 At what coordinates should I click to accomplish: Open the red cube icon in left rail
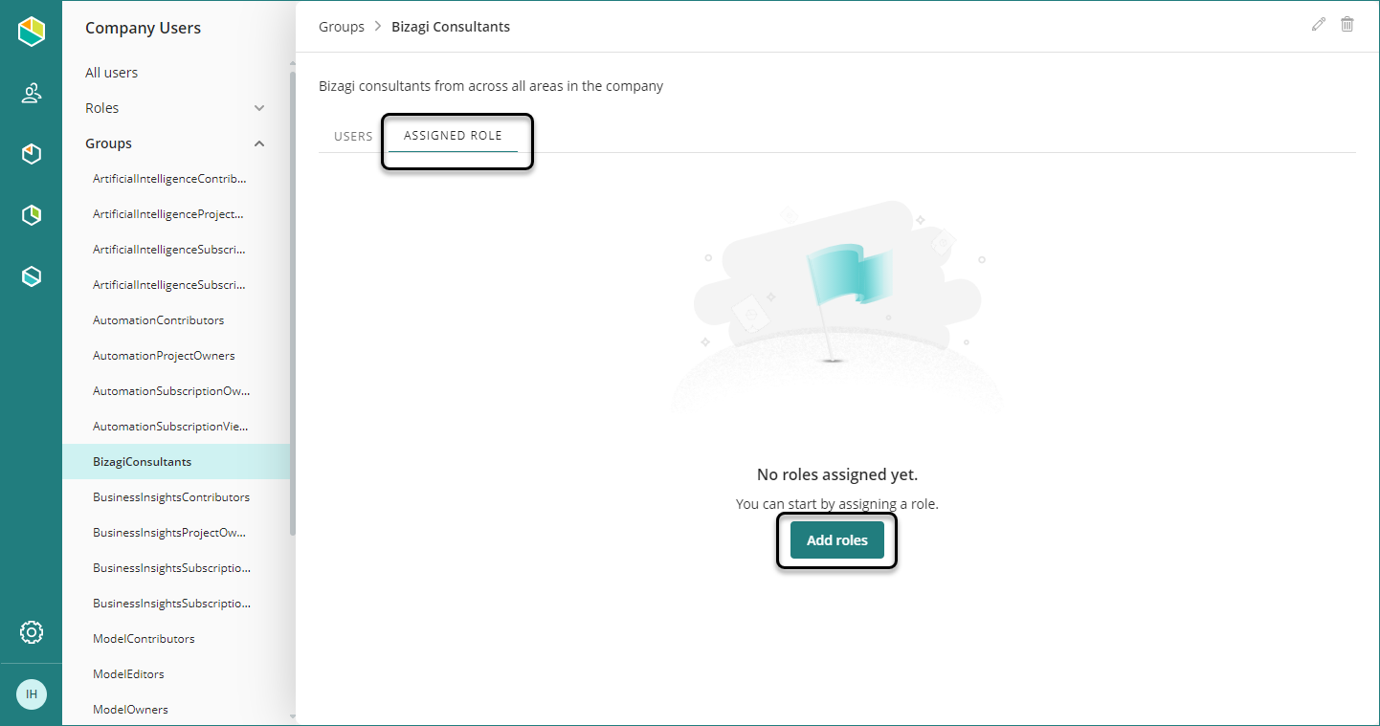(x=32, y=154)
